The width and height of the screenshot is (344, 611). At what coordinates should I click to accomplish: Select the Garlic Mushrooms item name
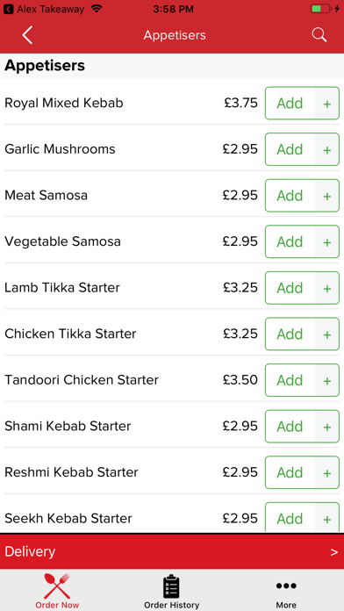[x=60, y=149]
